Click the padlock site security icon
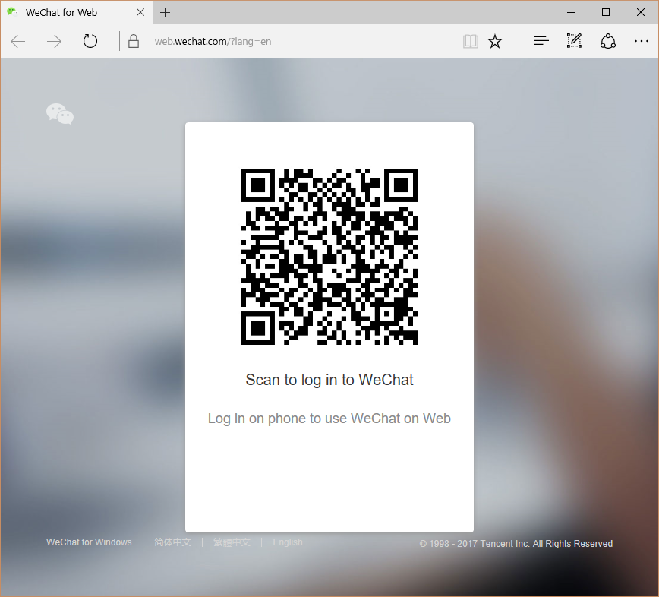 point(134,41)
